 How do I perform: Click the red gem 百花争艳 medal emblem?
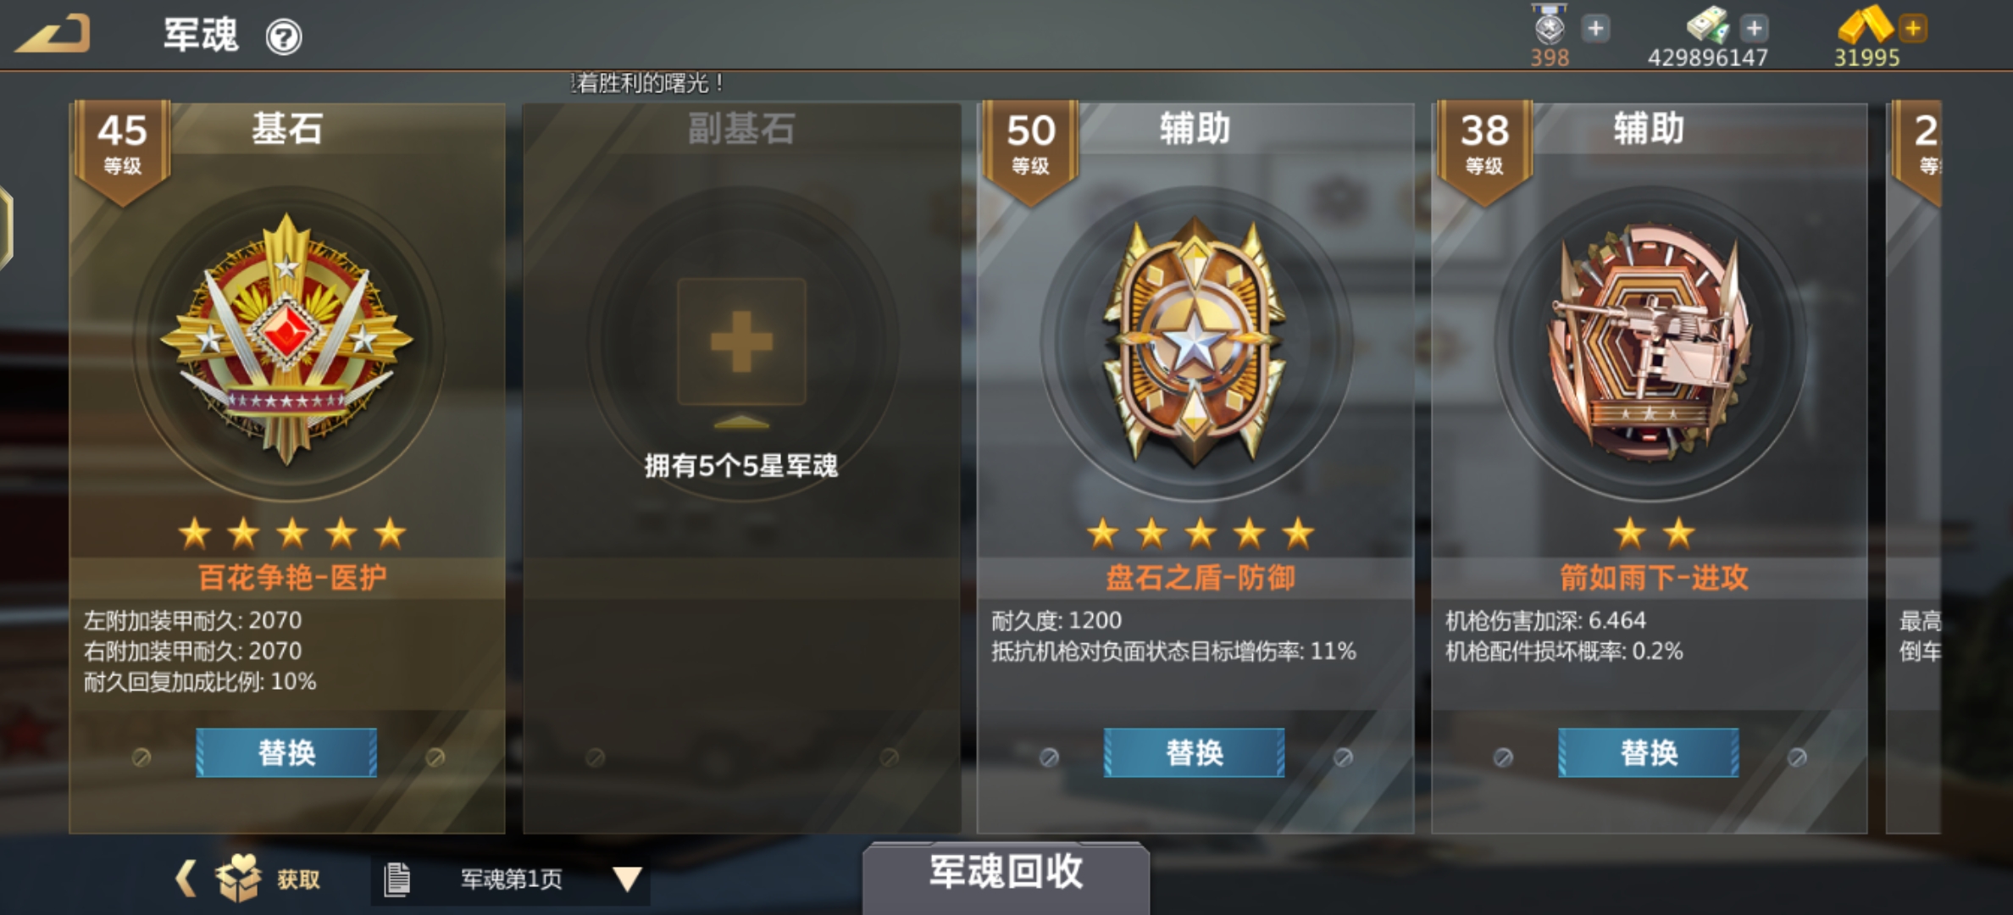(287, 341)
